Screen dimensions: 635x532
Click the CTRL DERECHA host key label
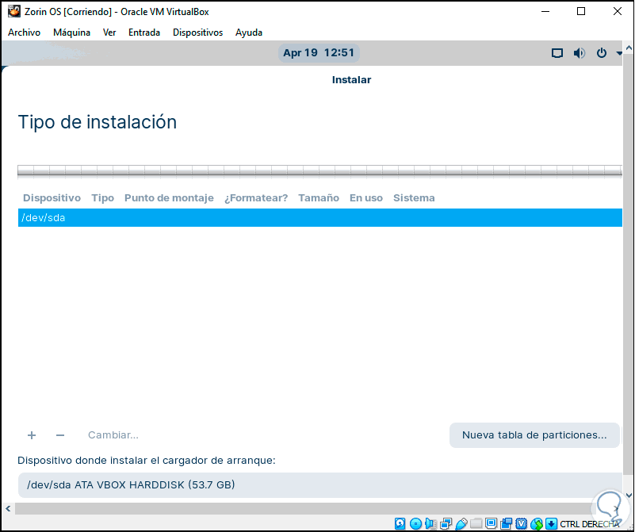coord(589,524)
